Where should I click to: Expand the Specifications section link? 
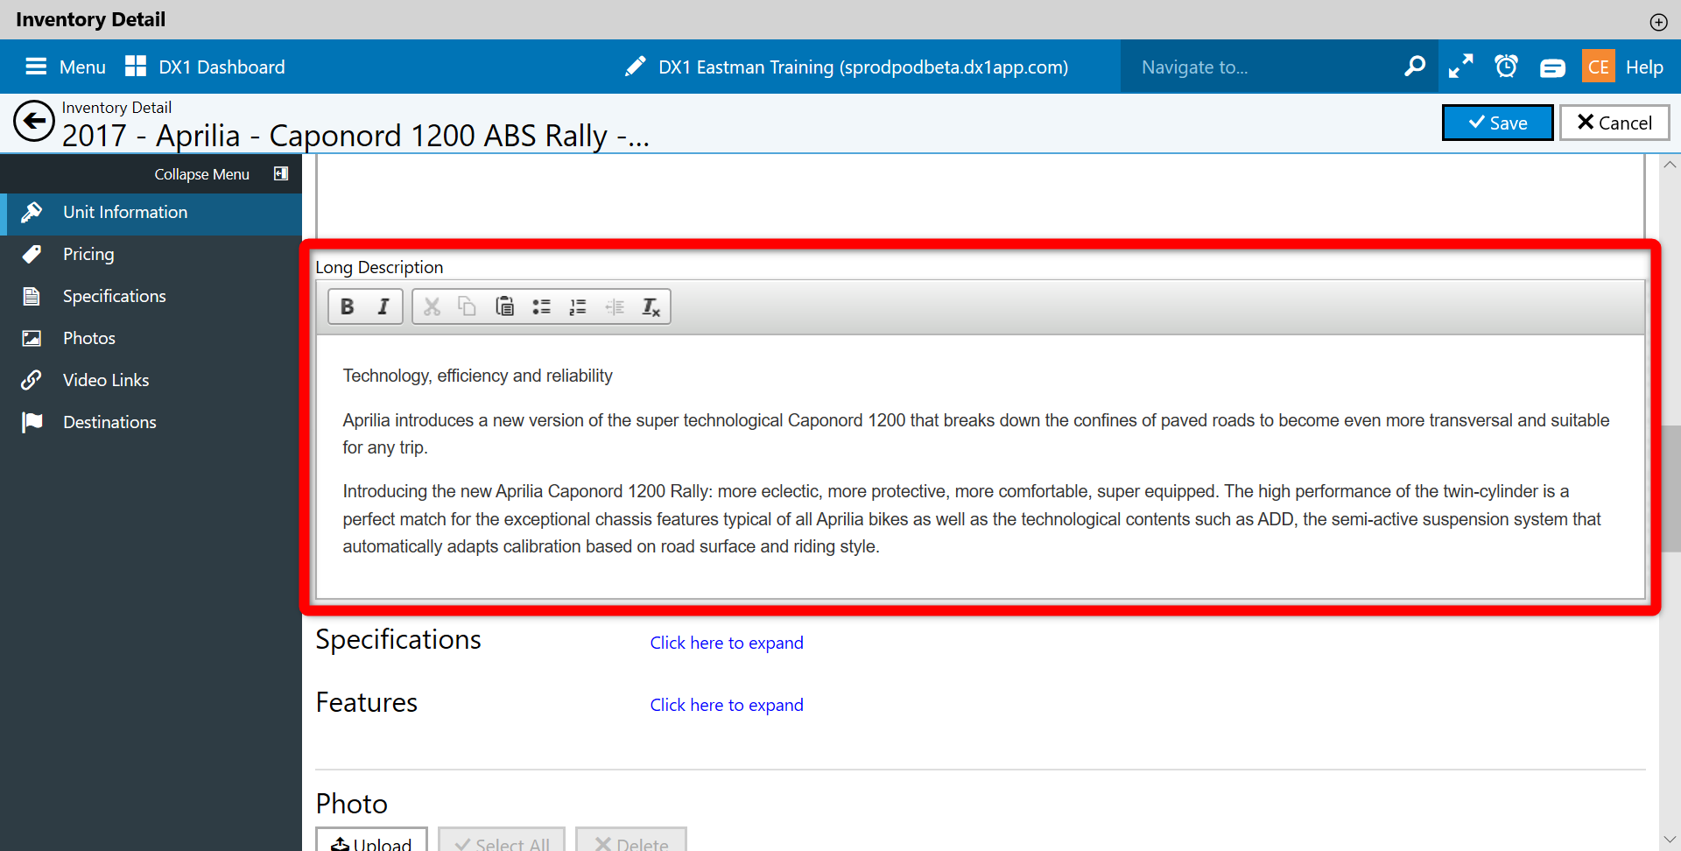click(727, 643)
